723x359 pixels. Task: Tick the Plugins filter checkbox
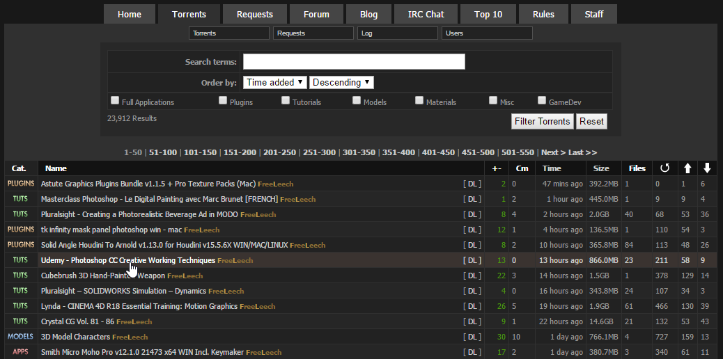click(x=223, y=100)
